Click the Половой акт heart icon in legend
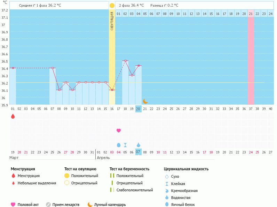This screenshot has width=277, height=207. tap(13, 205)
